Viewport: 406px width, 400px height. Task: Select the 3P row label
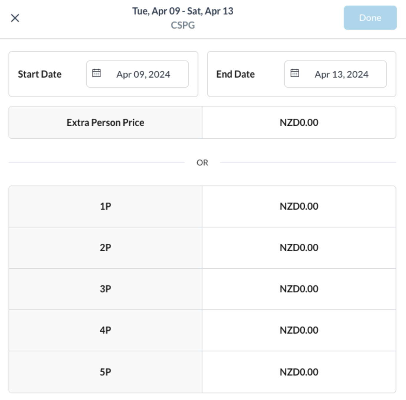coord(105,289)
